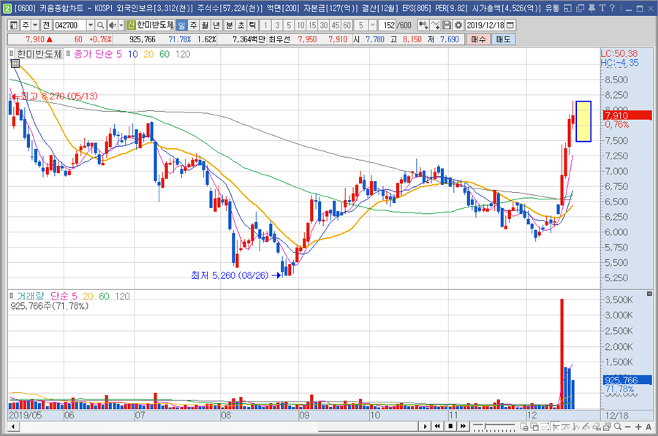The image size is (658, 436).
Task: Click the fast-forward double-arrow button
Action: click(463, 427)
